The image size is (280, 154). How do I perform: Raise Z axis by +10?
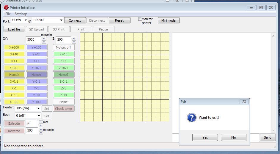pos(64,54)
